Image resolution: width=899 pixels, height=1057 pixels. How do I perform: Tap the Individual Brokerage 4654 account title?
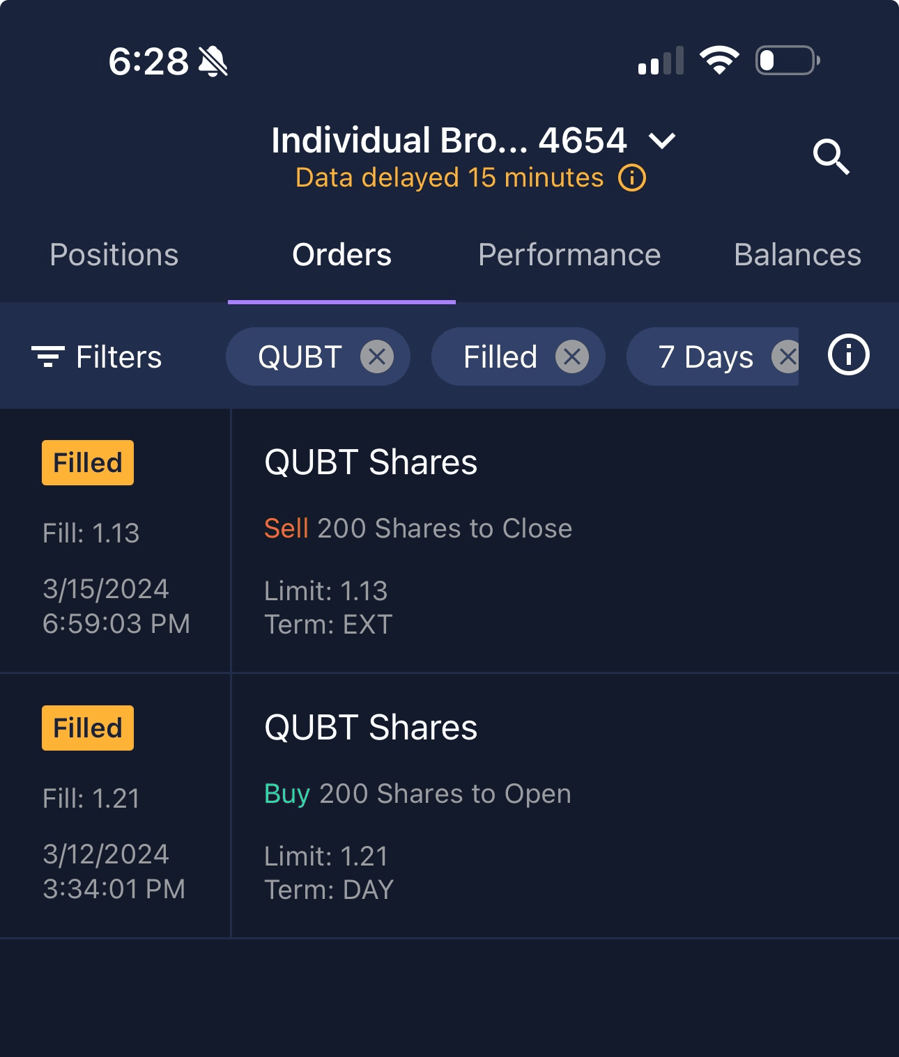click(x=449, y=141)
